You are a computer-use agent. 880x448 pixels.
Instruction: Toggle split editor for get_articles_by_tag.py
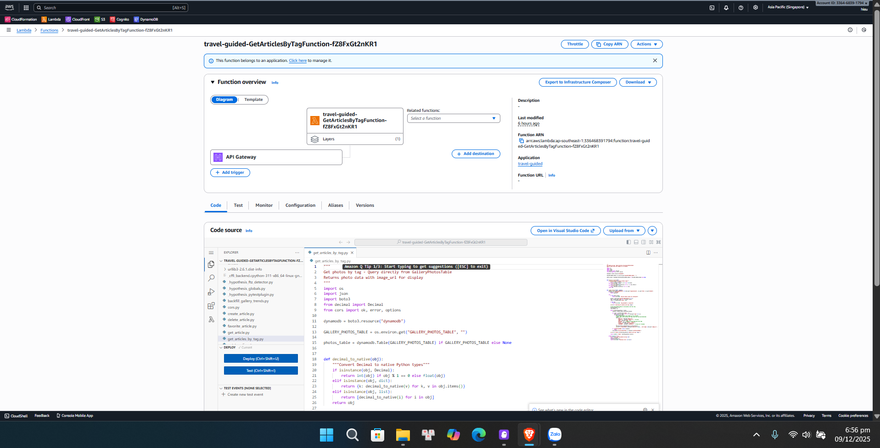(648, 253)
